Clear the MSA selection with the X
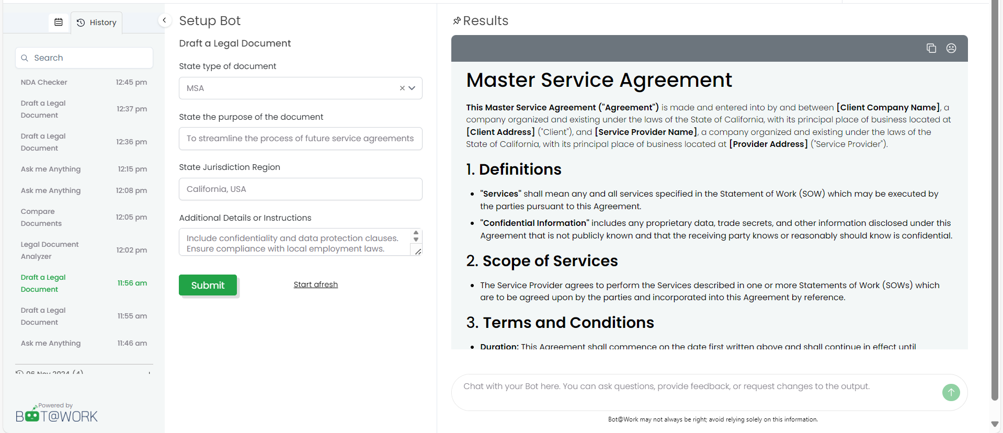Image resolution: width=1003 pixels, height=433 pixels. point(402,88)
